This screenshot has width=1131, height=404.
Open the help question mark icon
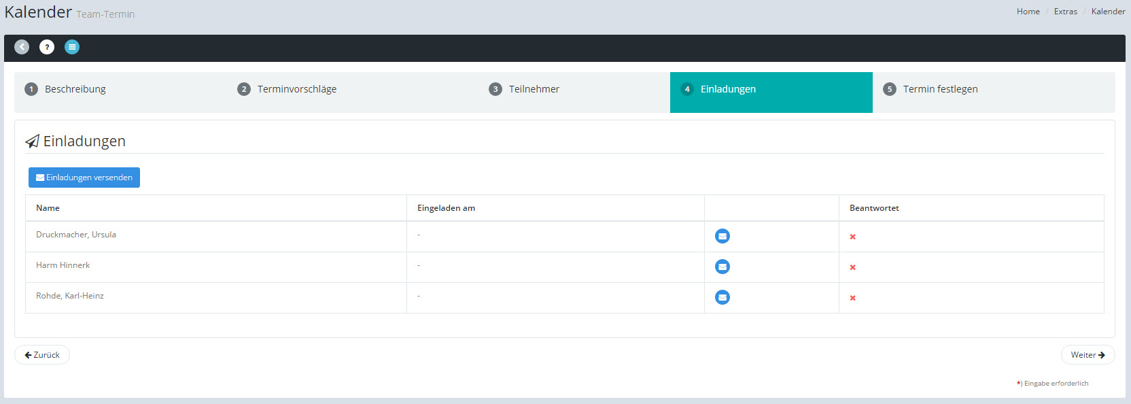click(x=47, y=47)
